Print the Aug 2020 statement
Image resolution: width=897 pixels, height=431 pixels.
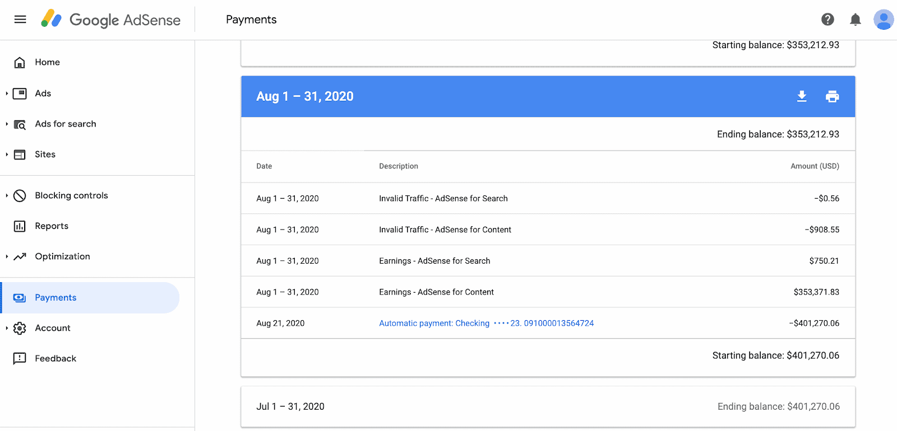coord(833,96)
